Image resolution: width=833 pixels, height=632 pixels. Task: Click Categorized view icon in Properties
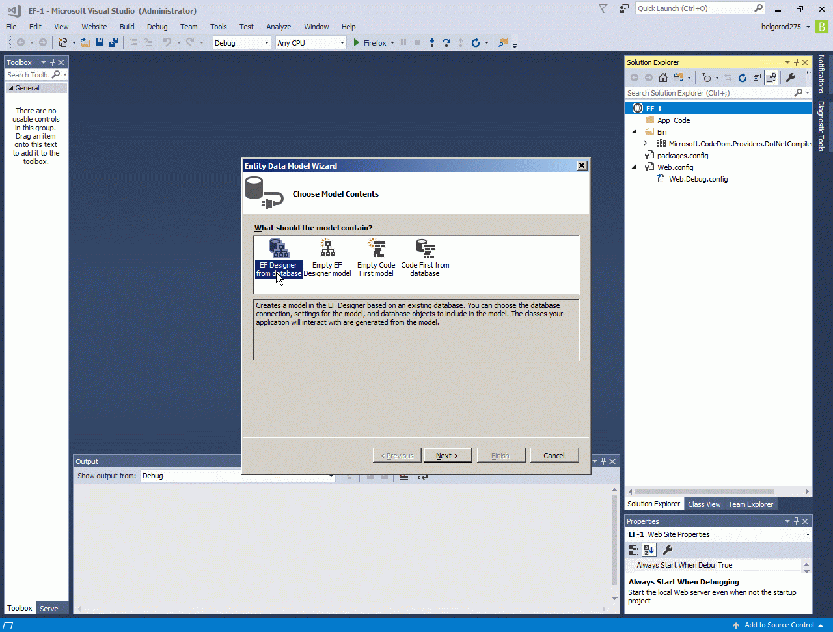click(634, 550)
